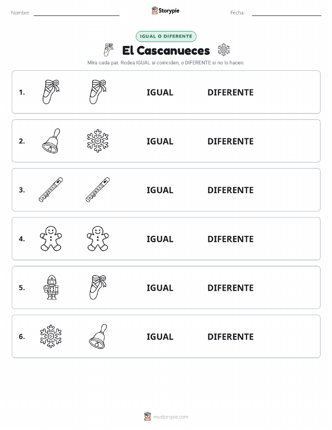Open the mystorypie.com footer link
Screen dimensions: 332x430
point(166,416)
